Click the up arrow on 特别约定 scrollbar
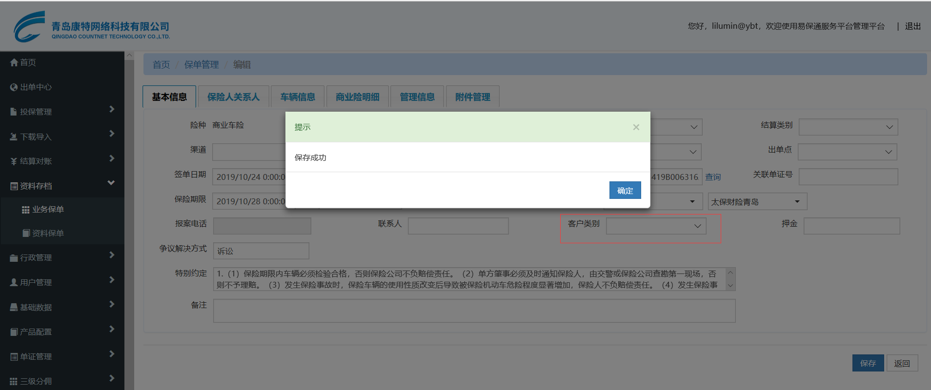The width and height of the screenshot is (931, 390). coord(730,273)
